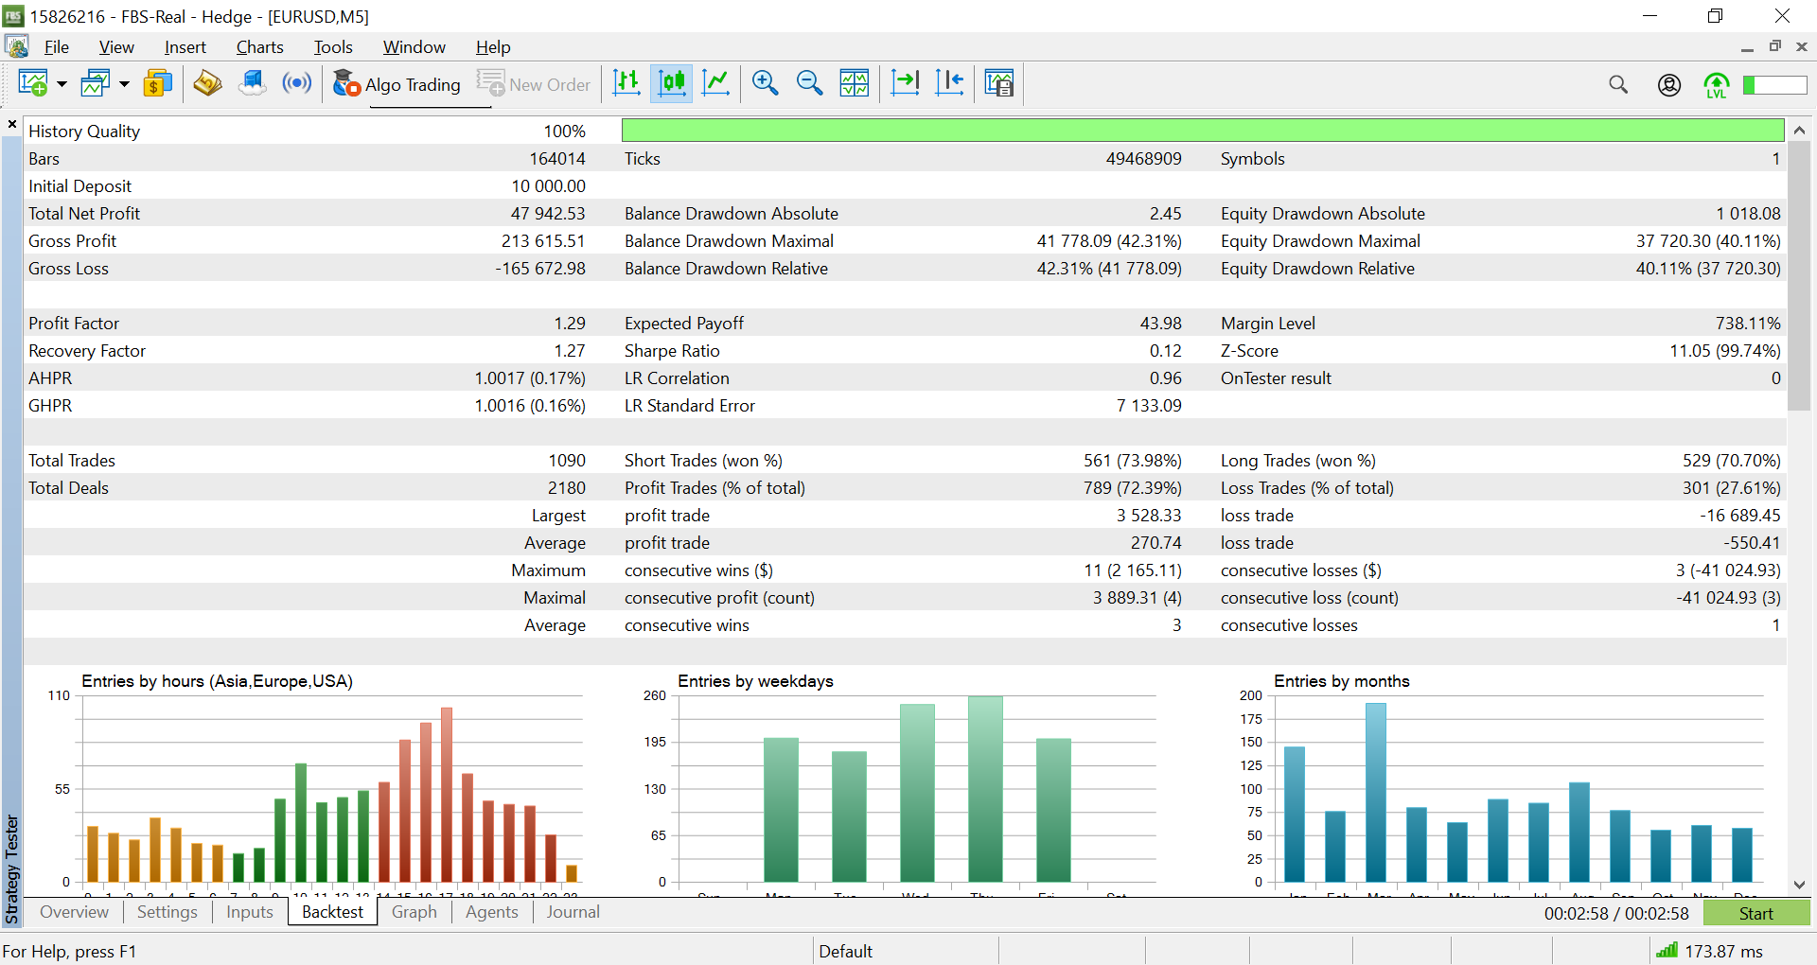Image resolution: width=1817 pixels, height=965 pixels.
Task: Click the report scrollbar up arrow
Action: 1799,130
